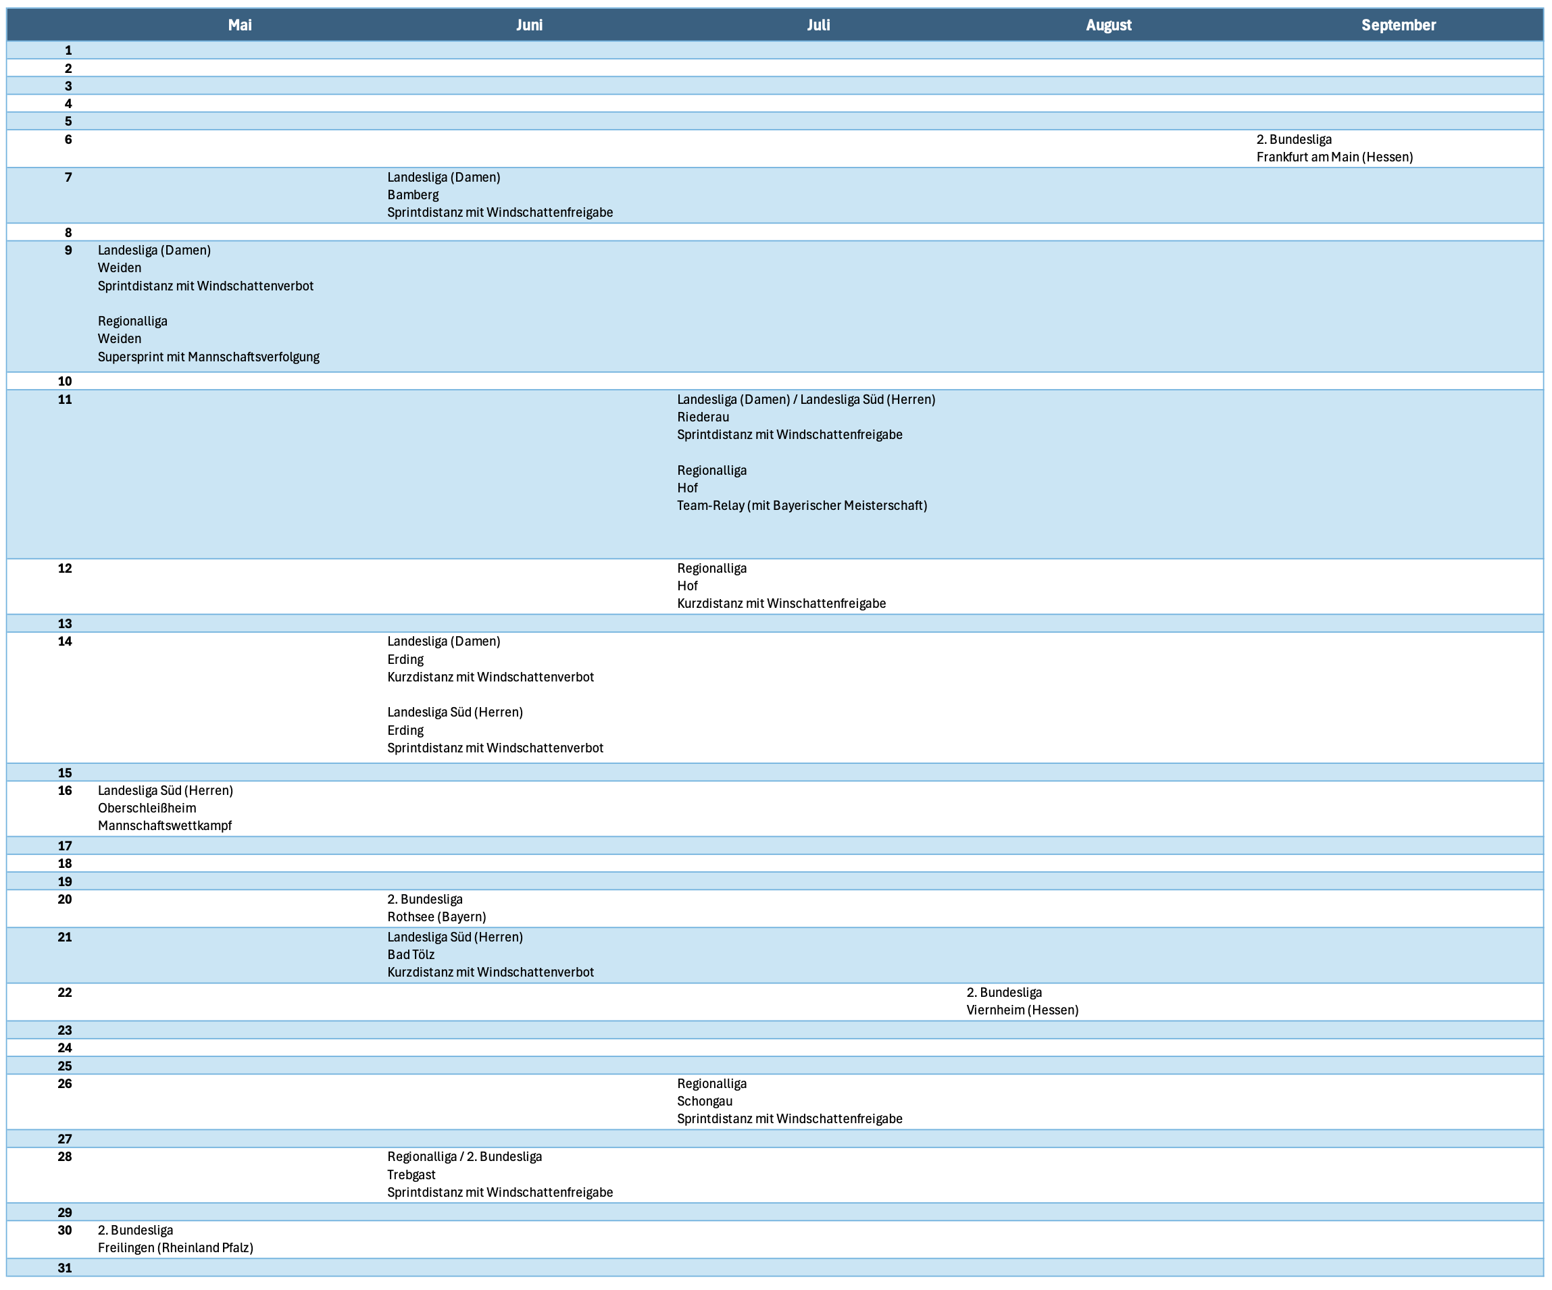1552x1290 pixels.
Task: Click the Juli column header
Action: point(818,25)
